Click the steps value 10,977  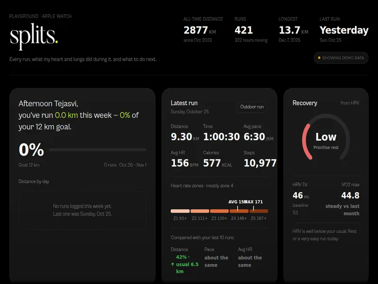(x=260, y=163)
